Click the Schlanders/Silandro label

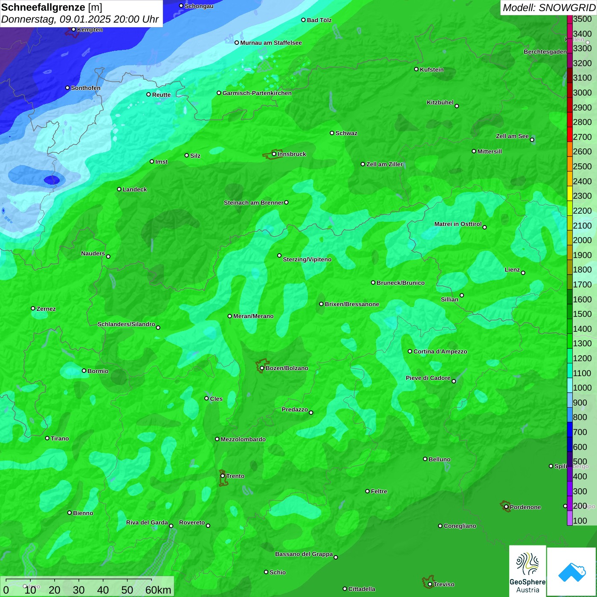126,324
